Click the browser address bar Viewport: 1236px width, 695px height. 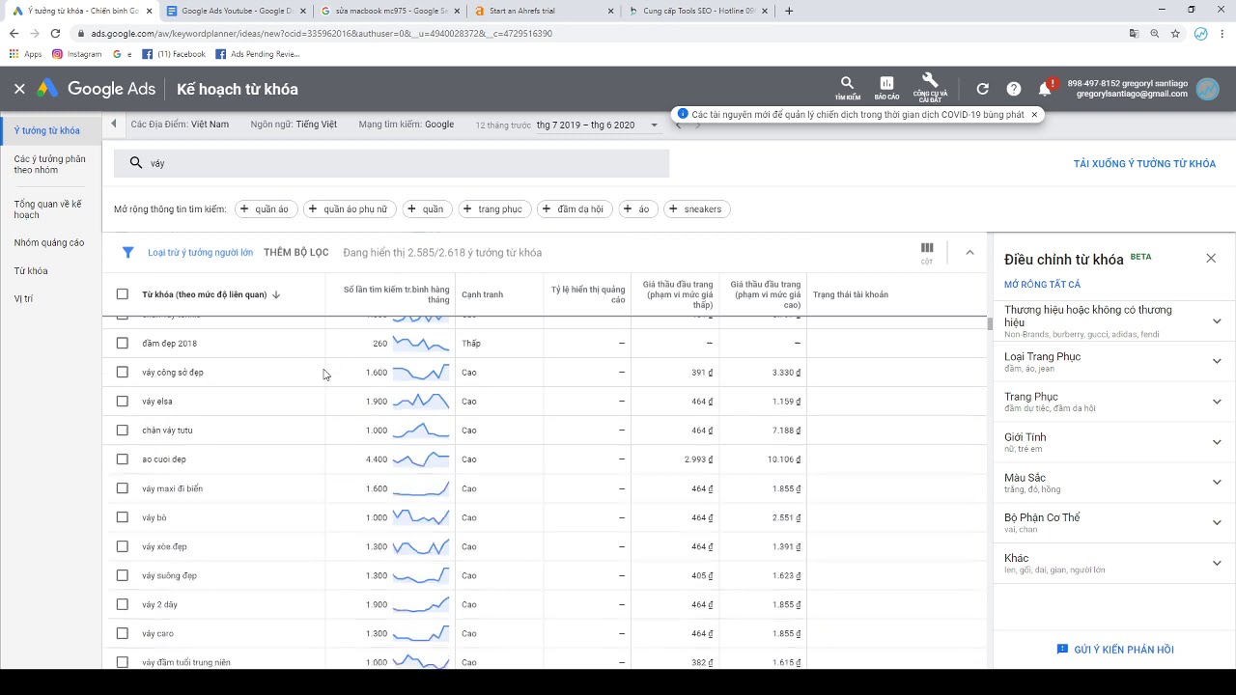click(x=599, y=33)
